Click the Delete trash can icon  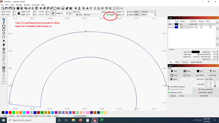coord(36,8)
